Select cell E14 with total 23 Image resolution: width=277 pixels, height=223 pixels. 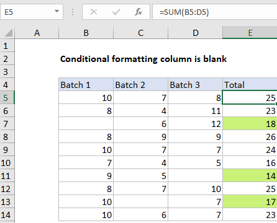(x=250, y=215)
